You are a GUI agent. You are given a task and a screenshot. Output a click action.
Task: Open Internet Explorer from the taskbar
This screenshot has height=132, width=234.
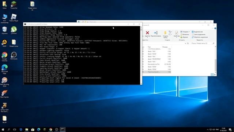pos(21,129)
